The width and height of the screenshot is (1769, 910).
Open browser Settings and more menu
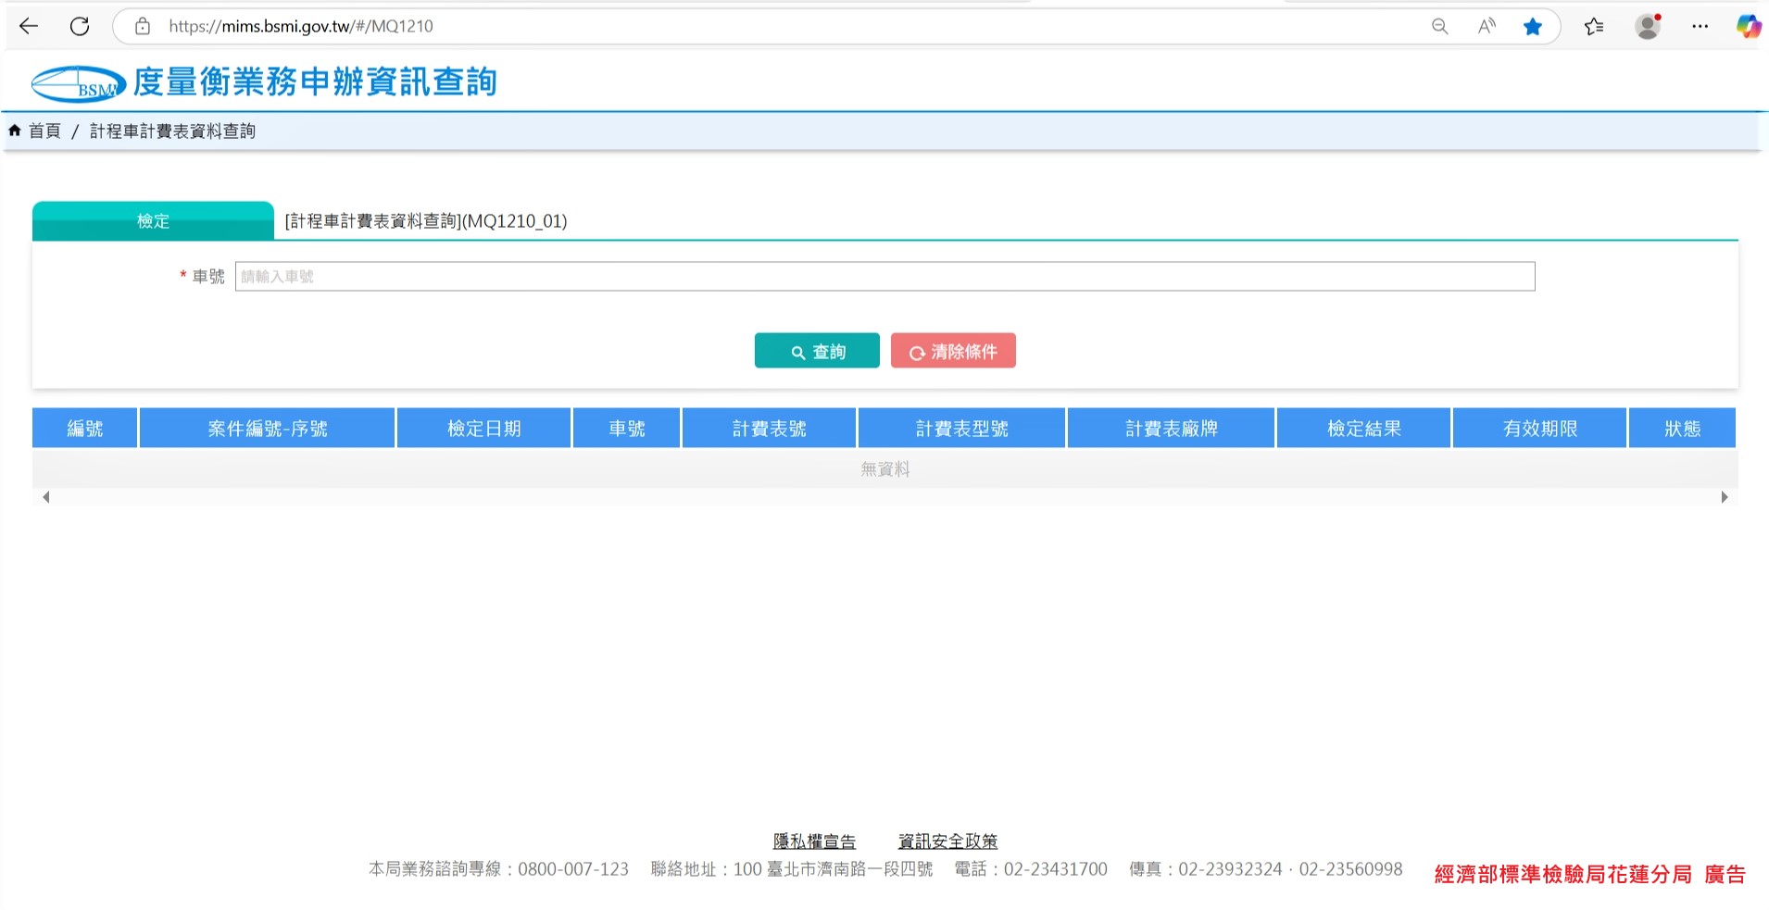[1700, 26]
